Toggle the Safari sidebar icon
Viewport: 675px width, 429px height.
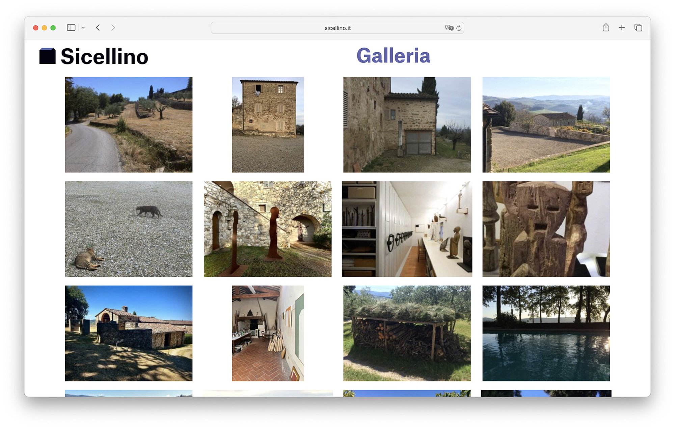pyautogui.click(x=71, y=28)
